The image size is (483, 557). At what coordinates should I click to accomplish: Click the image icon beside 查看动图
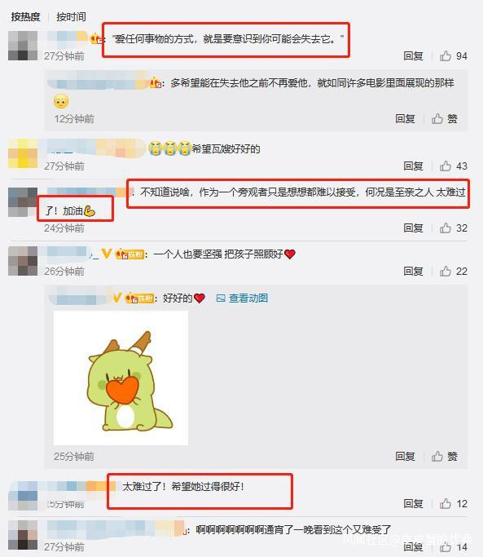(221, 298)
